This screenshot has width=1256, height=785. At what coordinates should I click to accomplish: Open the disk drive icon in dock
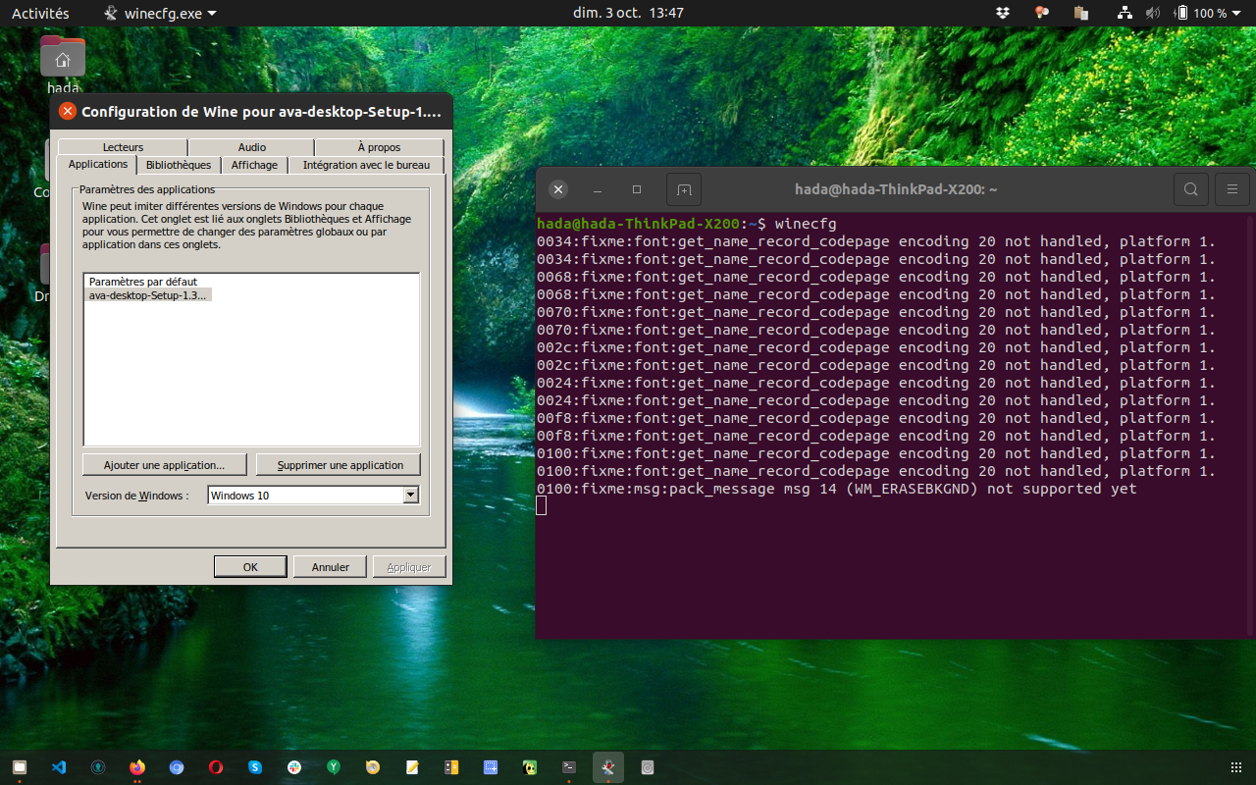(648, 767)
